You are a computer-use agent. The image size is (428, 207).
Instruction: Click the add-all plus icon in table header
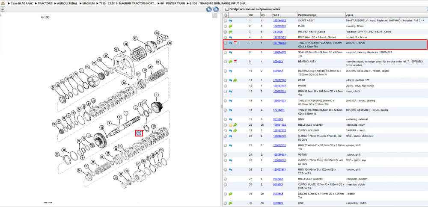coord(226,15)
